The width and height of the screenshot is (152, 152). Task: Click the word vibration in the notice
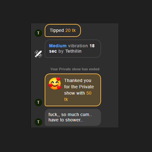click(78, 46)
